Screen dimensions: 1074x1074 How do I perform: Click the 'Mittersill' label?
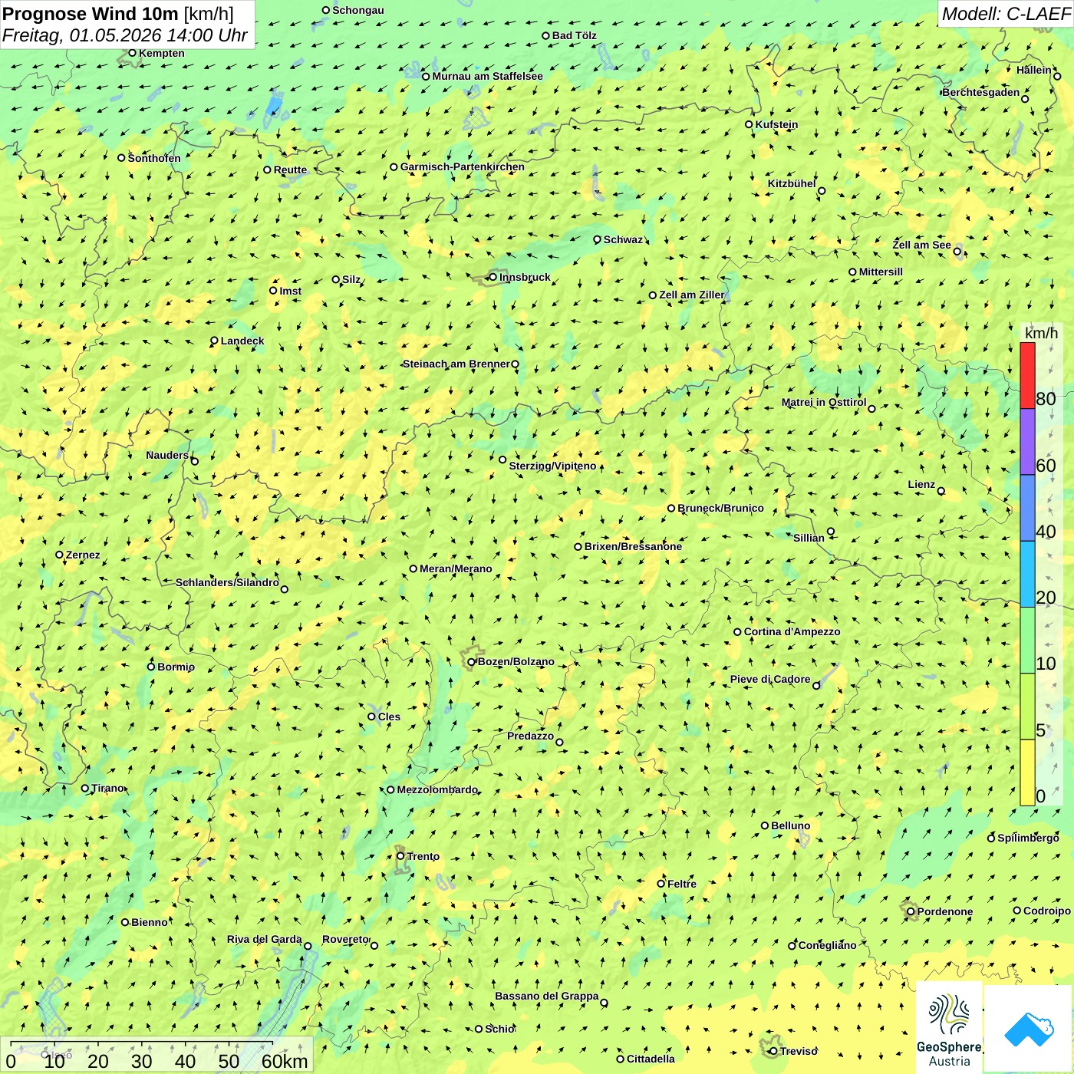(x=881, y=272)
